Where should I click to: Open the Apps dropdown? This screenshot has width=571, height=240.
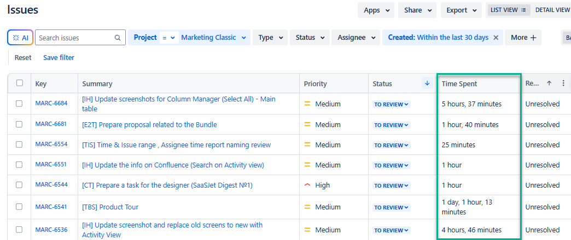[x=376, y=10]
